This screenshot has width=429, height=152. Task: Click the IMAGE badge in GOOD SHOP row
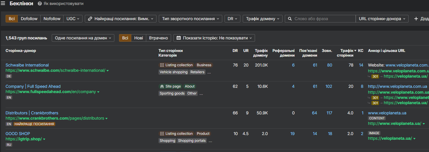374,133
